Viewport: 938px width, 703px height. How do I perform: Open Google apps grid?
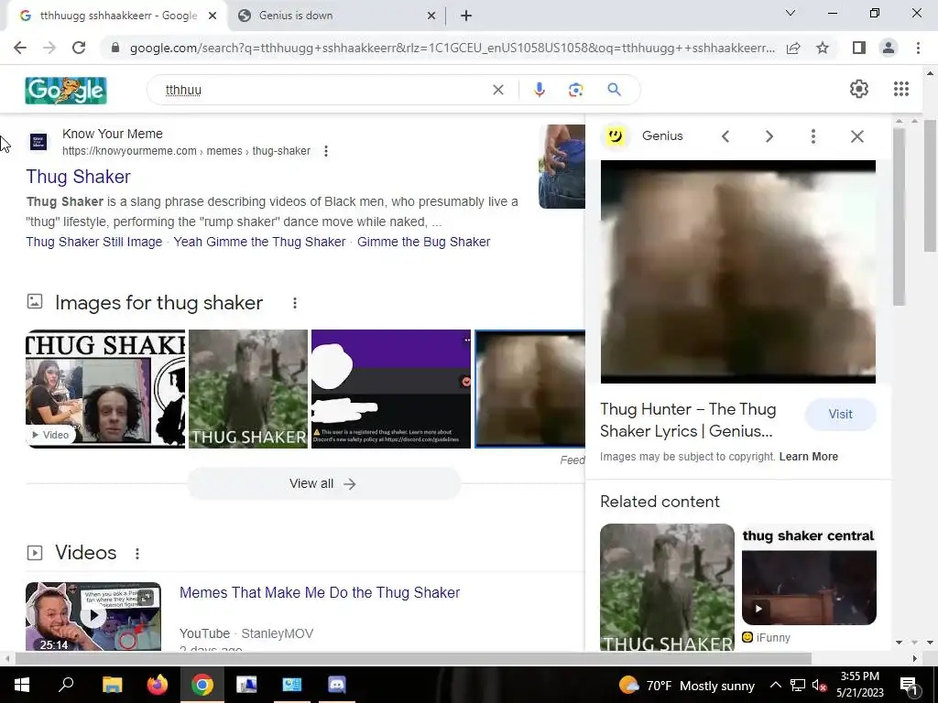(x=901, y=89)
